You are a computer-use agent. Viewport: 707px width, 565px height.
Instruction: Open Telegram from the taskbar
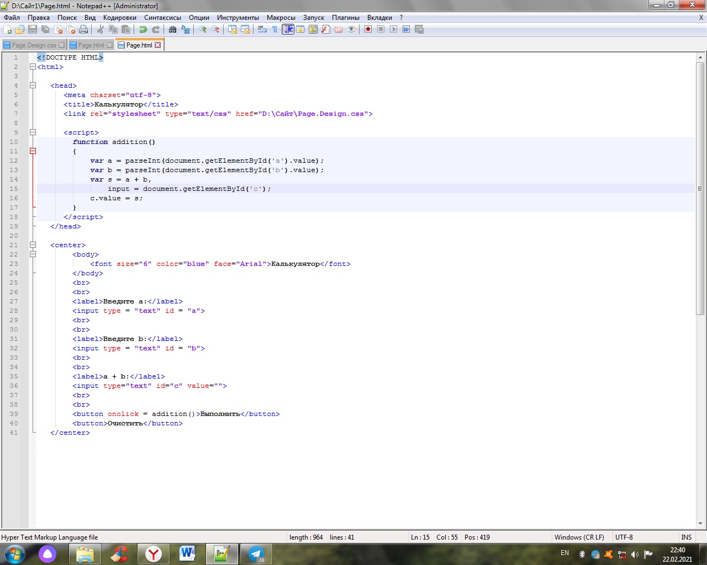point(256,554)
